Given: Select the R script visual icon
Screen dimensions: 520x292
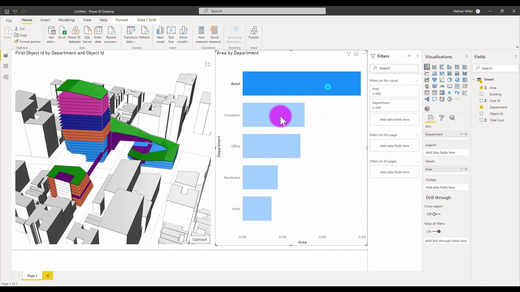Looking at the screenshot, I should click(x=450, y=93).
